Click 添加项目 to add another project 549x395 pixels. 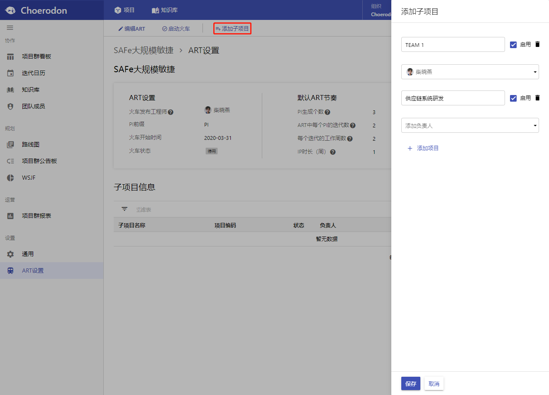(x=423, y=148)
